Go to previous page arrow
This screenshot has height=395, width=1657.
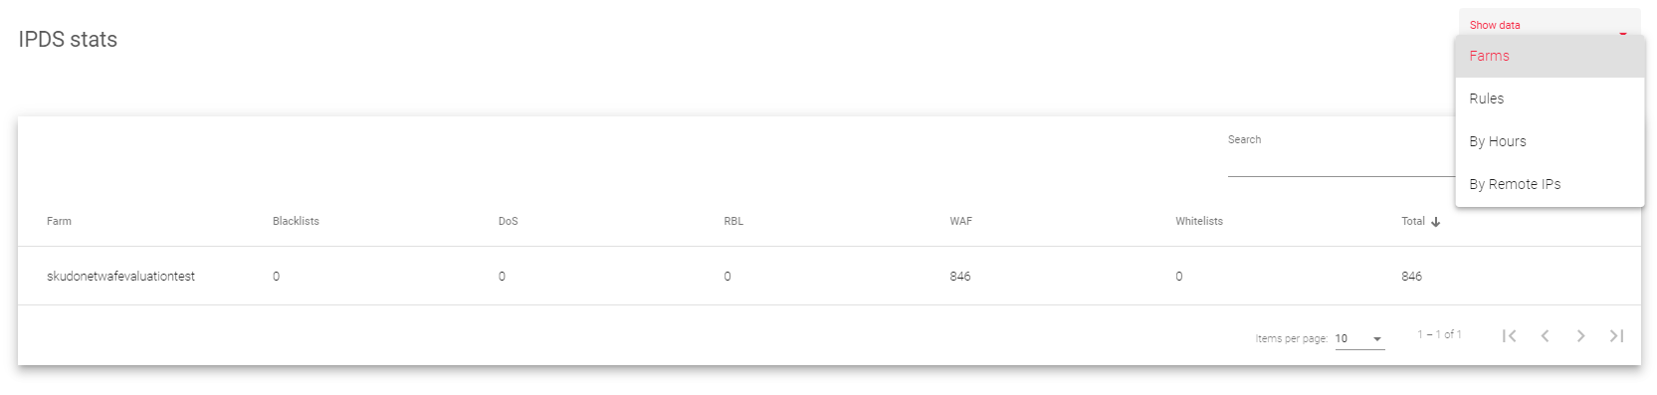click(x=1545, y=336)
